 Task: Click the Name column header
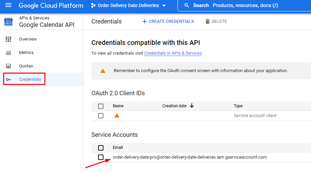click(x=118, y=106)
